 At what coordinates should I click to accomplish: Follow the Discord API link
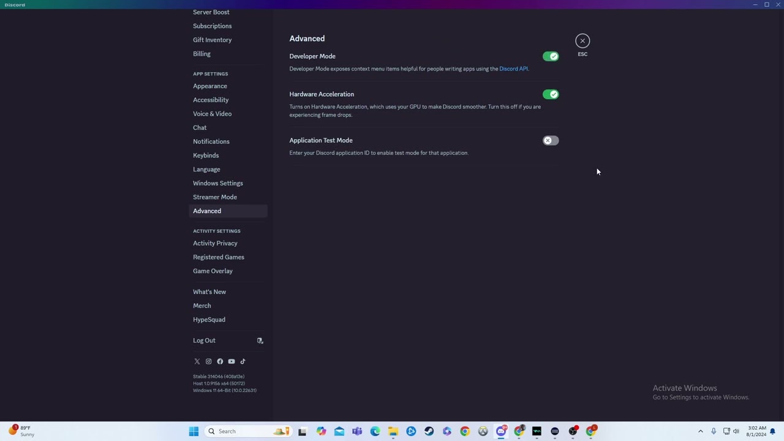(513, 69)
